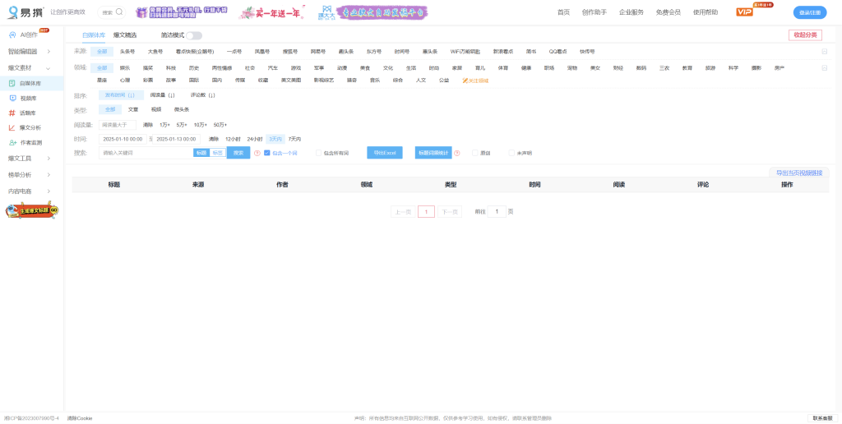Click the 作者监测 user-plus icon
The width and height of the screenshot is (842, 424).
pos(12,143)
